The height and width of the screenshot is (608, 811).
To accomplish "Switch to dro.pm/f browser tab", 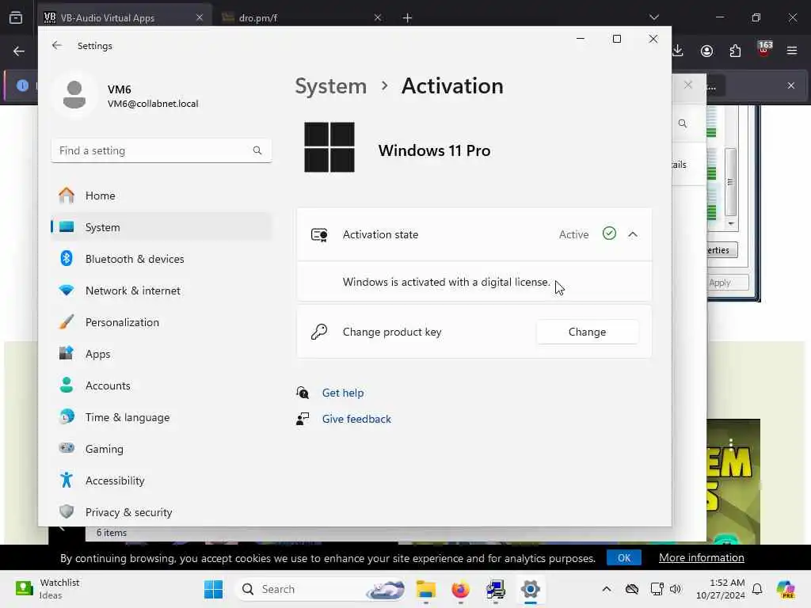I will (x=302, y=17).
